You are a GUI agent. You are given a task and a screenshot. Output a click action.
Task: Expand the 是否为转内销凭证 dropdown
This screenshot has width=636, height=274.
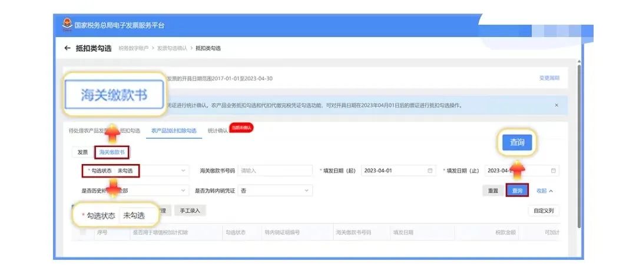click(275, 191)
